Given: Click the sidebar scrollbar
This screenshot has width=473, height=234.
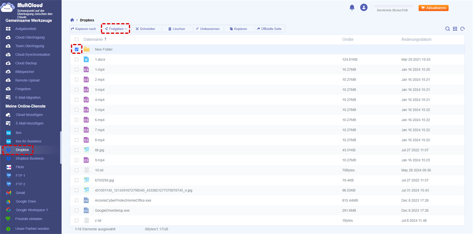Looking at the screenshot, I should point(60,147).
